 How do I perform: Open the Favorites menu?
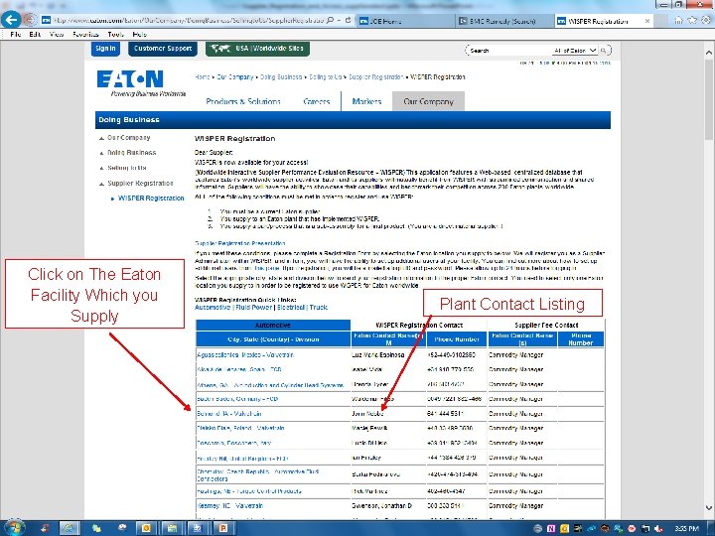(x=85, y=34)
